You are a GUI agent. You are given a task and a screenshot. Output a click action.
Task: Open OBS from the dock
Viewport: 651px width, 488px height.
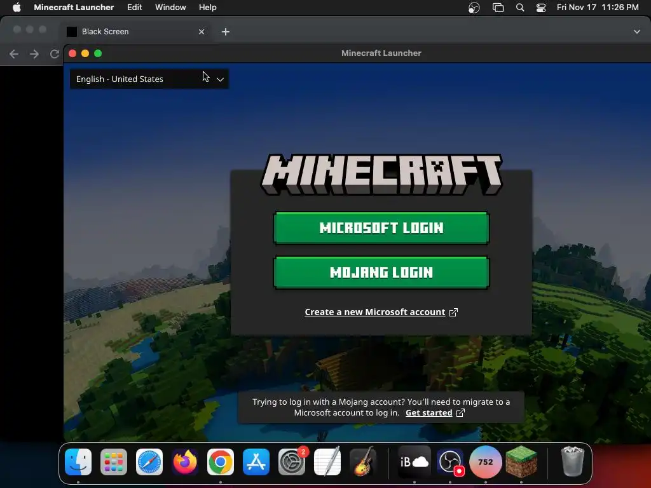(x=450, y=462)
